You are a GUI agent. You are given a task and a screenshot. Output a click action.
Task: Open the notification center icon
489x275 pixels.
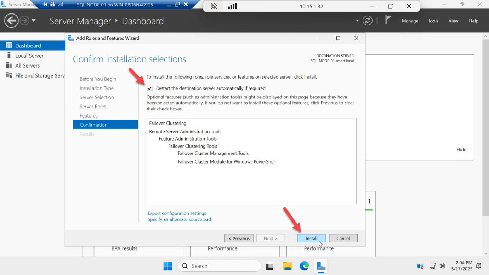coord(479,266)
